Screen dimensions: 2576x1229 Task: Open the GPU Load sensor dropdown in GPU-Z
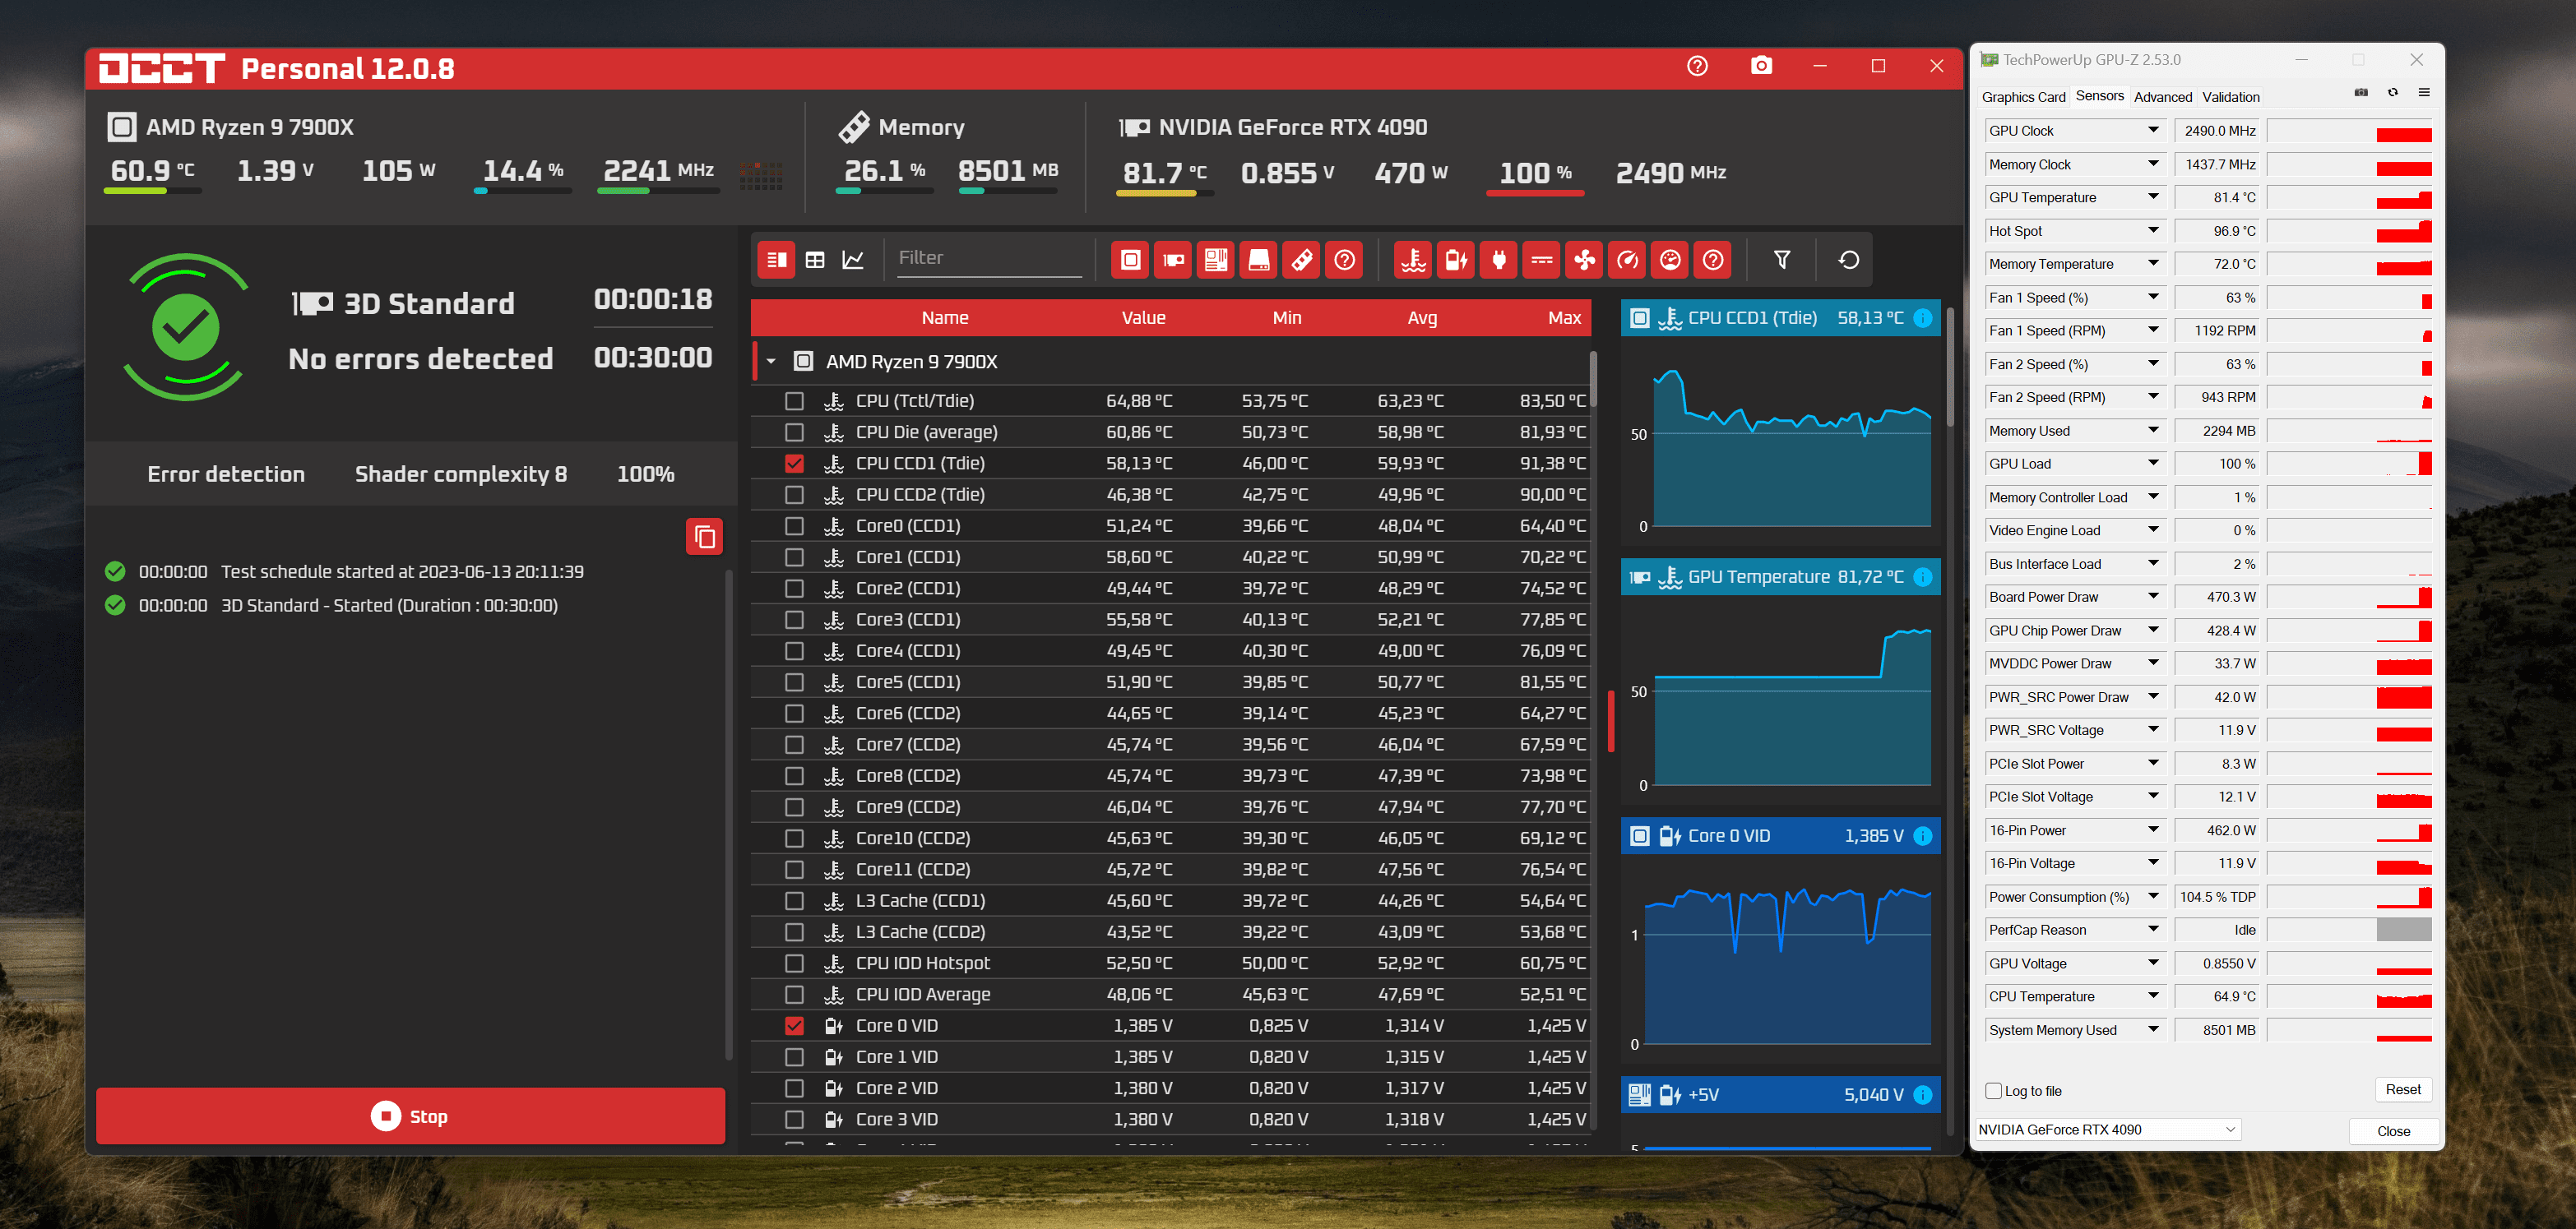point(2153,464)
